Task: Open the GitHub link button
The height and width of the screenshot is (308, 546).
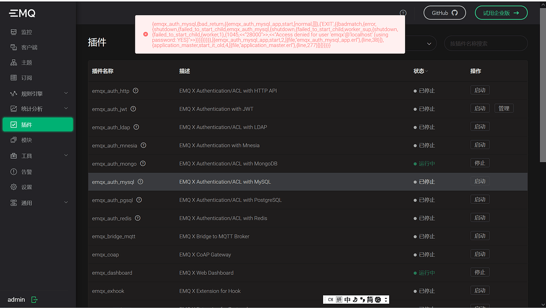Action: point(444,13)
